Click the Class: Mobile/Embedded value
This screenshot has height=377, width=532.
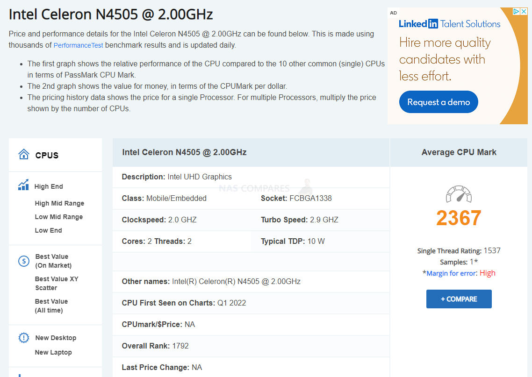point(164,199)
